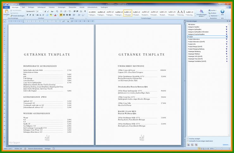Increase the font size
The image size is (234, 153).
(45, 11)
